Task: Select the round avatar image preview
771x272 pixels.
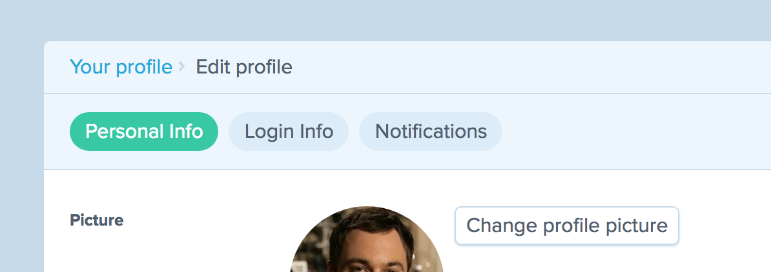Action: click(x=367, y=240)
